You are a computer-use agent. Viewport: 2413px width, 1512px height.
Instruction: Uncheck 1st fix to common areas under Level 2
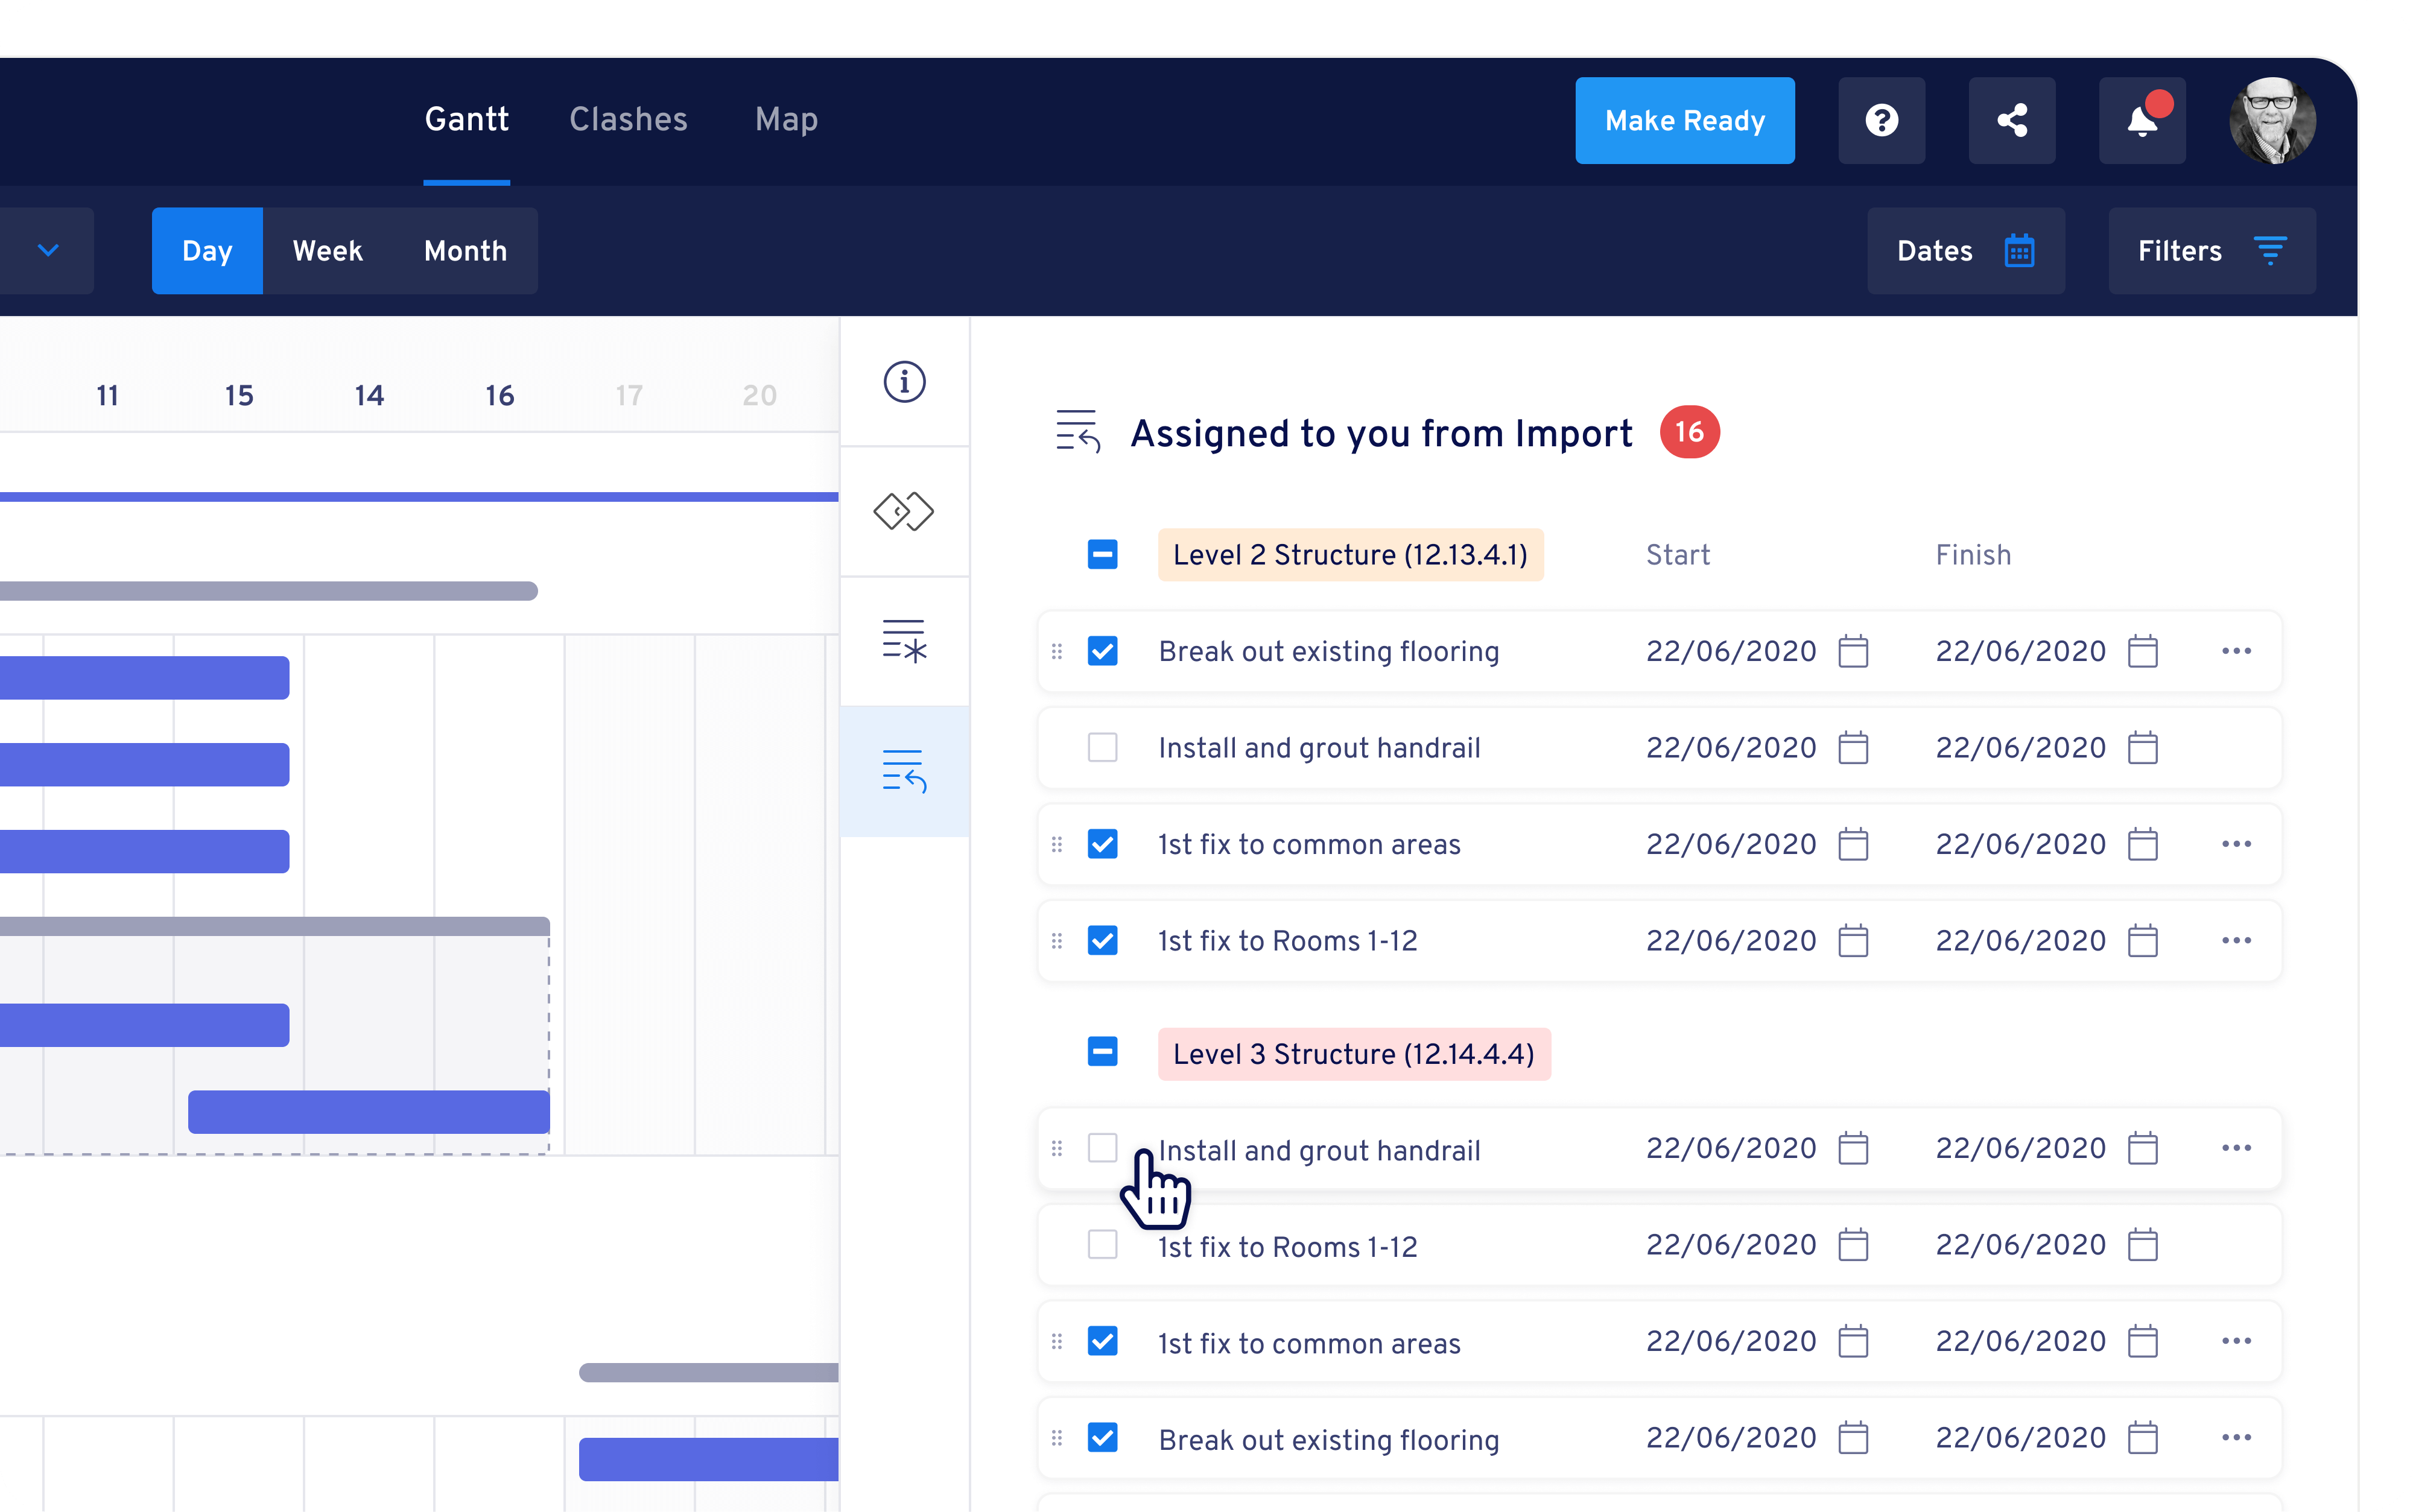tap(1102, 844)
